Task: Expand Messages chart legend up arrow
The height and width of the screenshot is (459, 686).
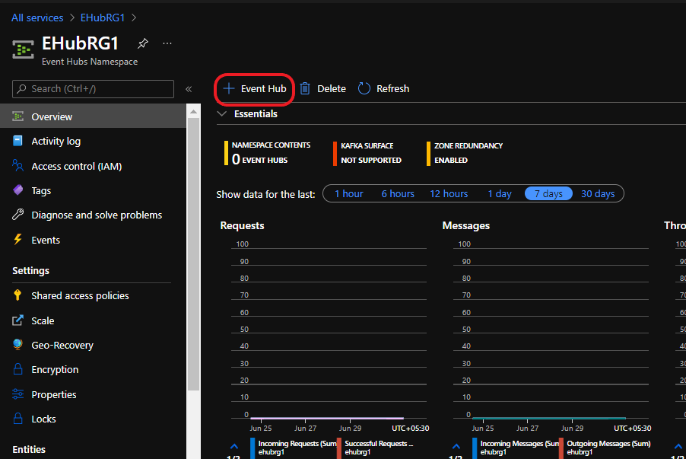Action: [456, 446]
